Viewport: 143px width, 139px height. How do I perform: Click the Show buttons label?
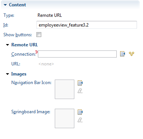pyautogui.click(x=18, y=35)
